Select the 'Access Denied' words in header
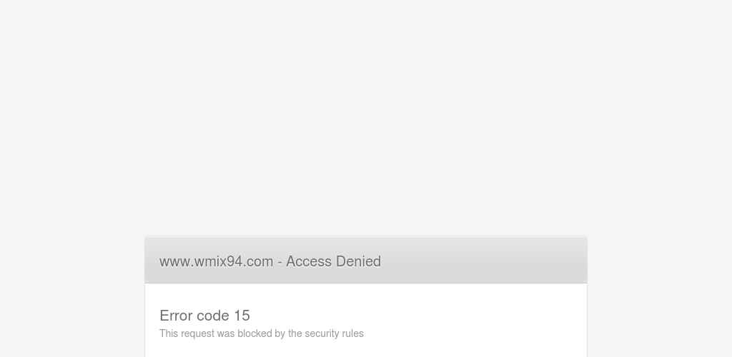732x357 pixels. (333, 261)
